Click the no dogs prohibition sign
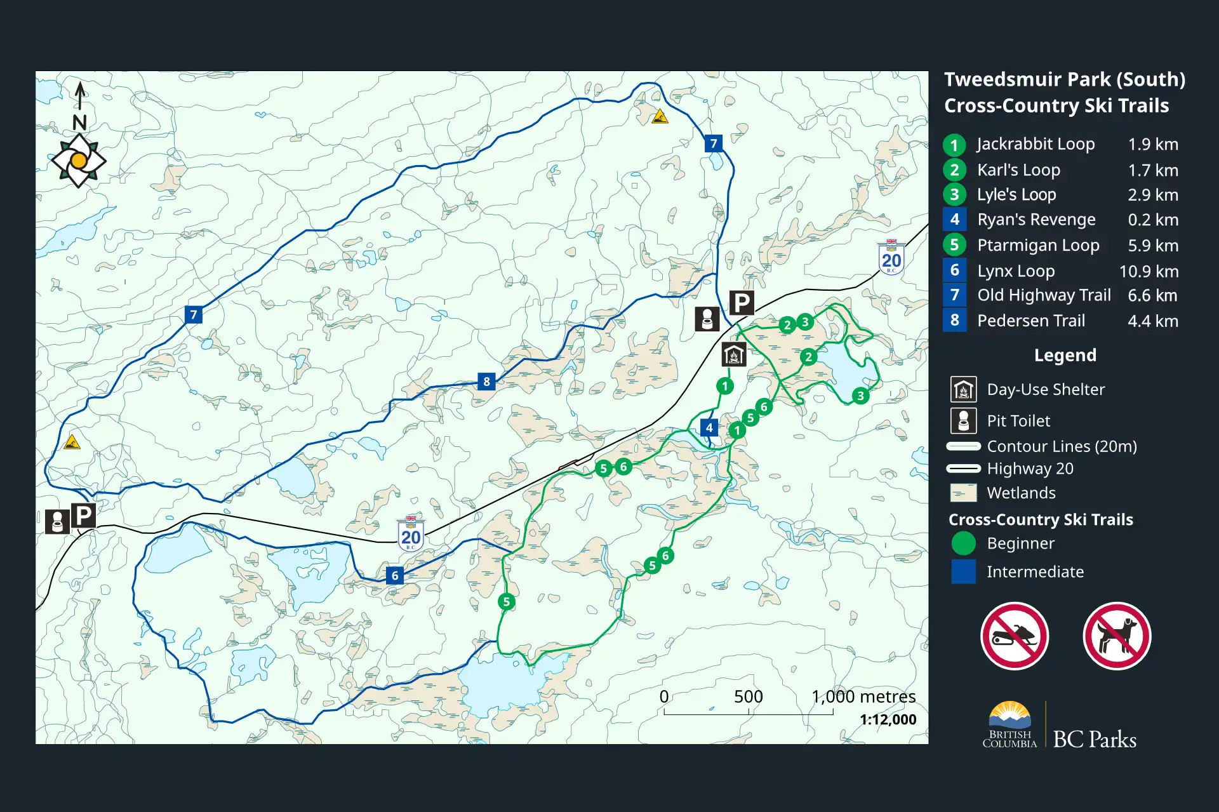The image size is (1219, 812). coord(1117,636)
